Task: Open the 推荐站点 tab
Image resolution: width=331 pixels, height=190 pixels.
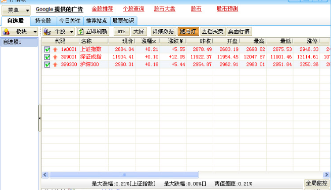Action: [x=97, y=21]
